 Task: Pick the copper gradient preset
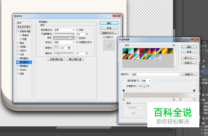(131, 57)
